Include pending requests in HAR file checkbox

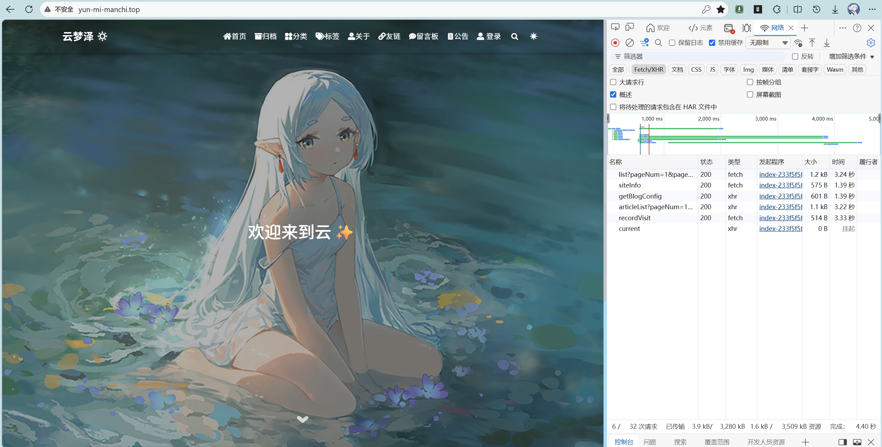coord(613,107)
